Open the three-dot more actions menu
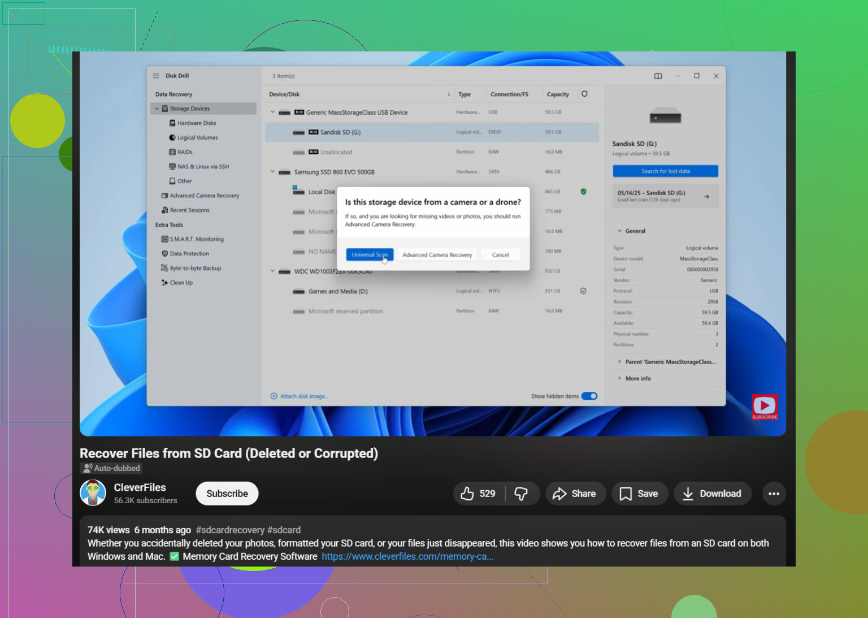 click(774, 494)
